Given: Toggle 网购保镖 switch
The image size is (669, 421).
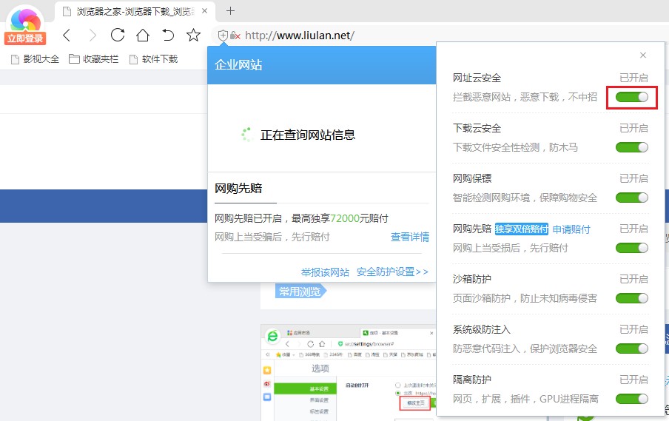Looking at the screenshot, I should click(632, 198).
